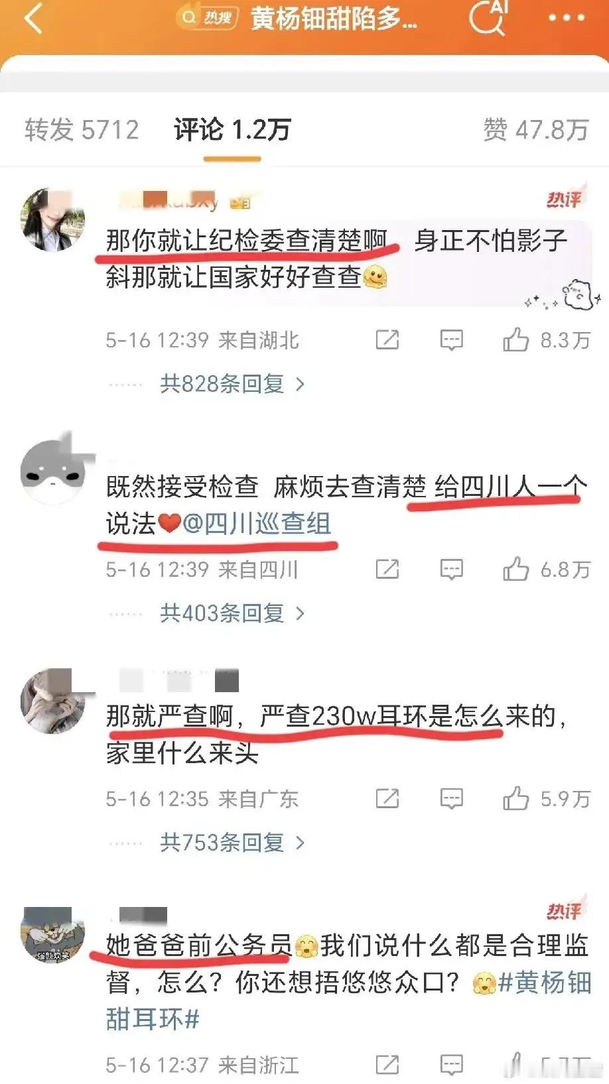The image size is (609, 1084).
Task: Switch to the 转发 5712 tab
Action: [x=82, y=129]
